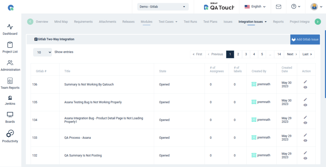Go to Administration section icon

click(x=10, y=63)
